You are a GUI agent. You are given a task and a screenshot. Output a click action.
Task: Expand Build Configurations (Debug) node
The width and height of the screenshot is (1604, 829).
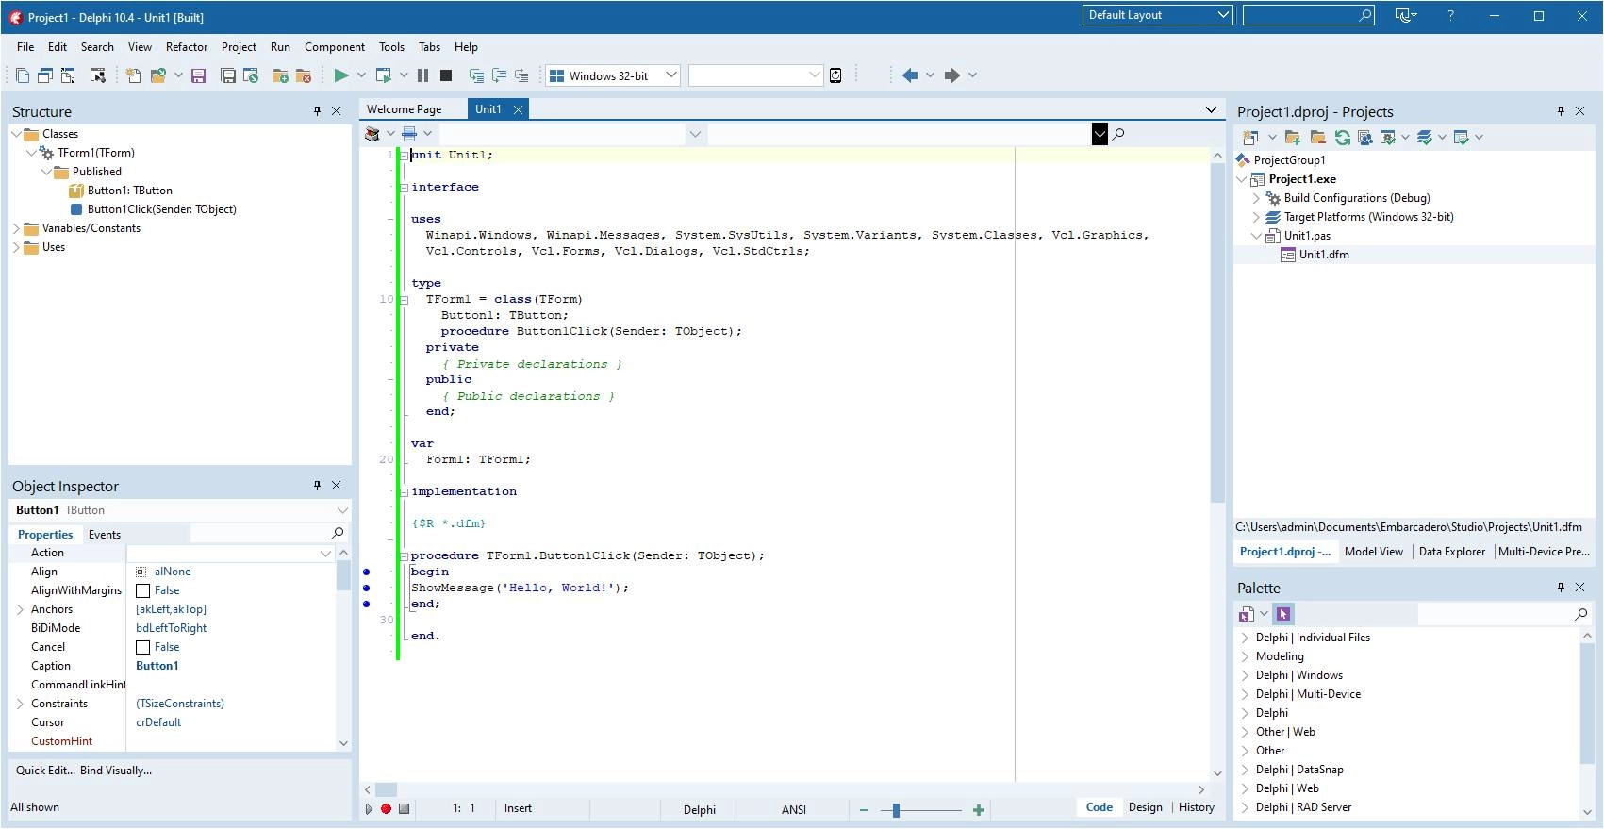coord(1256,198)
